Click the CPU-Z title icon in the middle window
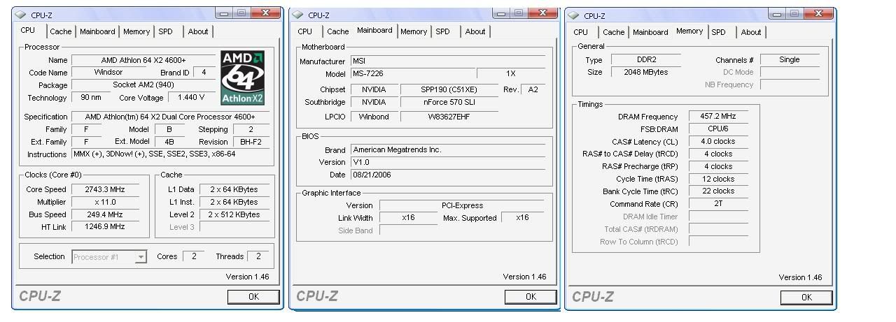 (x=298, y=15)
